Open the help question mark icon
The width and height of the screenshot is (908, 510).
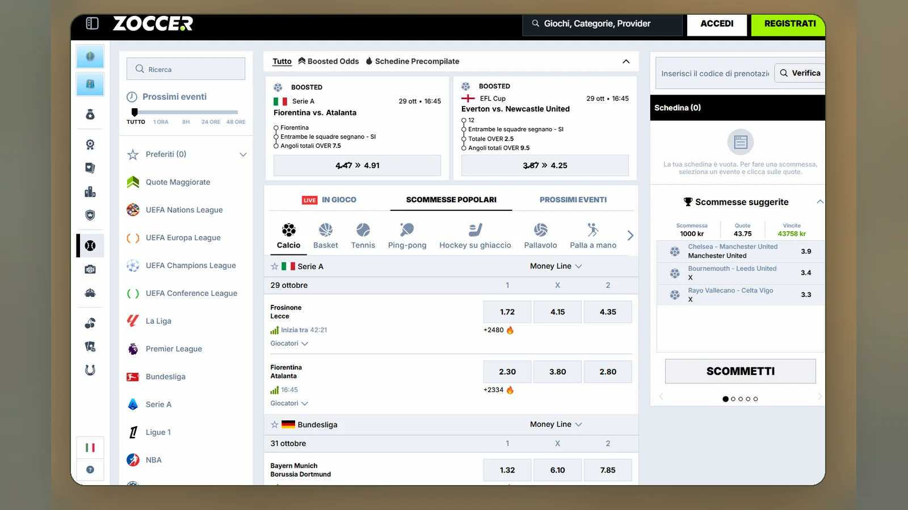coord(90,470)
